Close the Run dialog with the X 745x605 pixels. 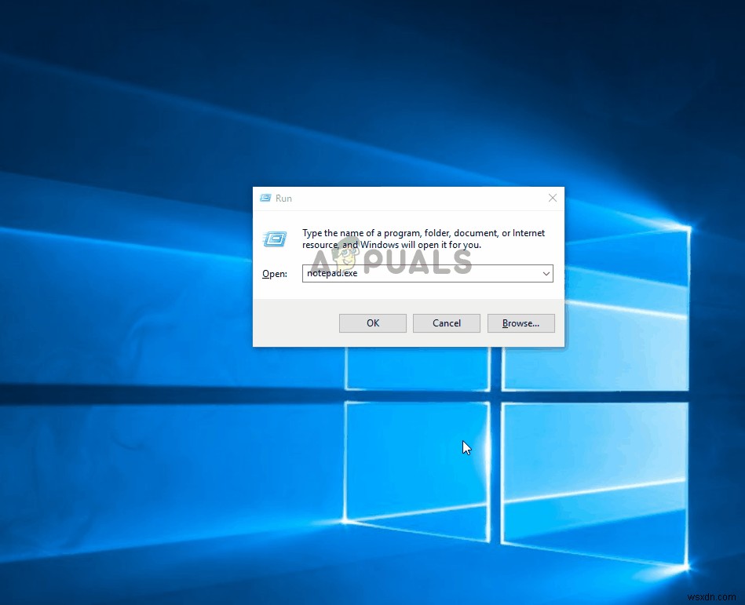(x=552, y=198)
